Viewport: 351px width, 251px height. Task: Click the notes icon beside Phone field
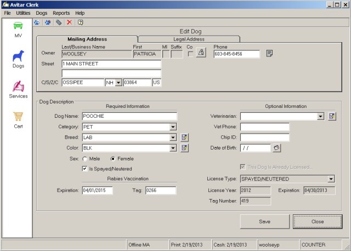pyautogui.click(x=269, y=53)
